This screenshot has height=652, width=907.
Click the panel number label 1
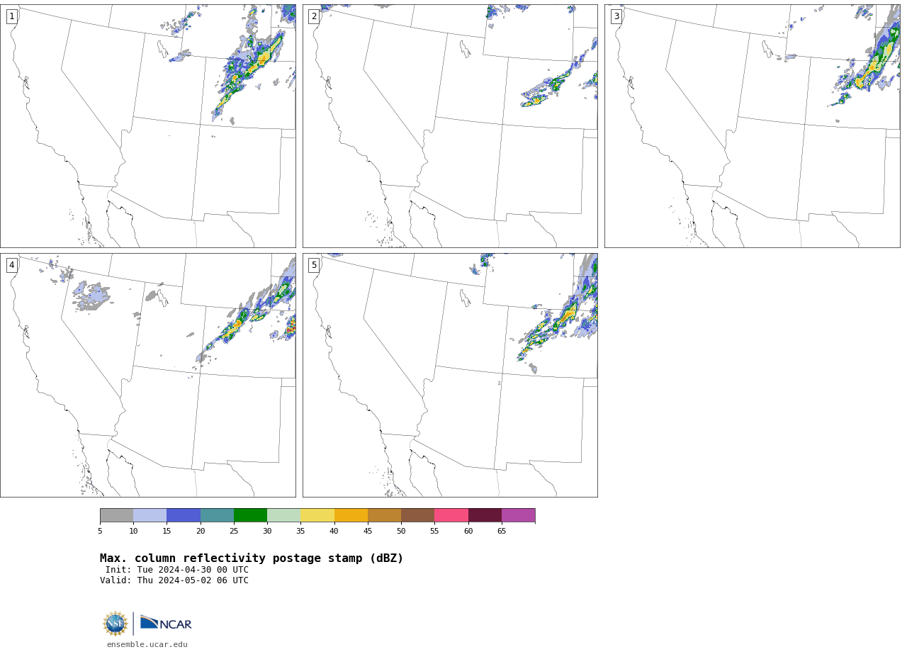click(x=11, y=16)
